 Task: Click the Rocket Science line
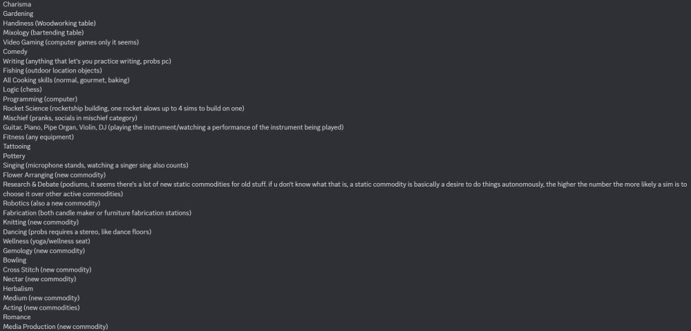(124, 108)
